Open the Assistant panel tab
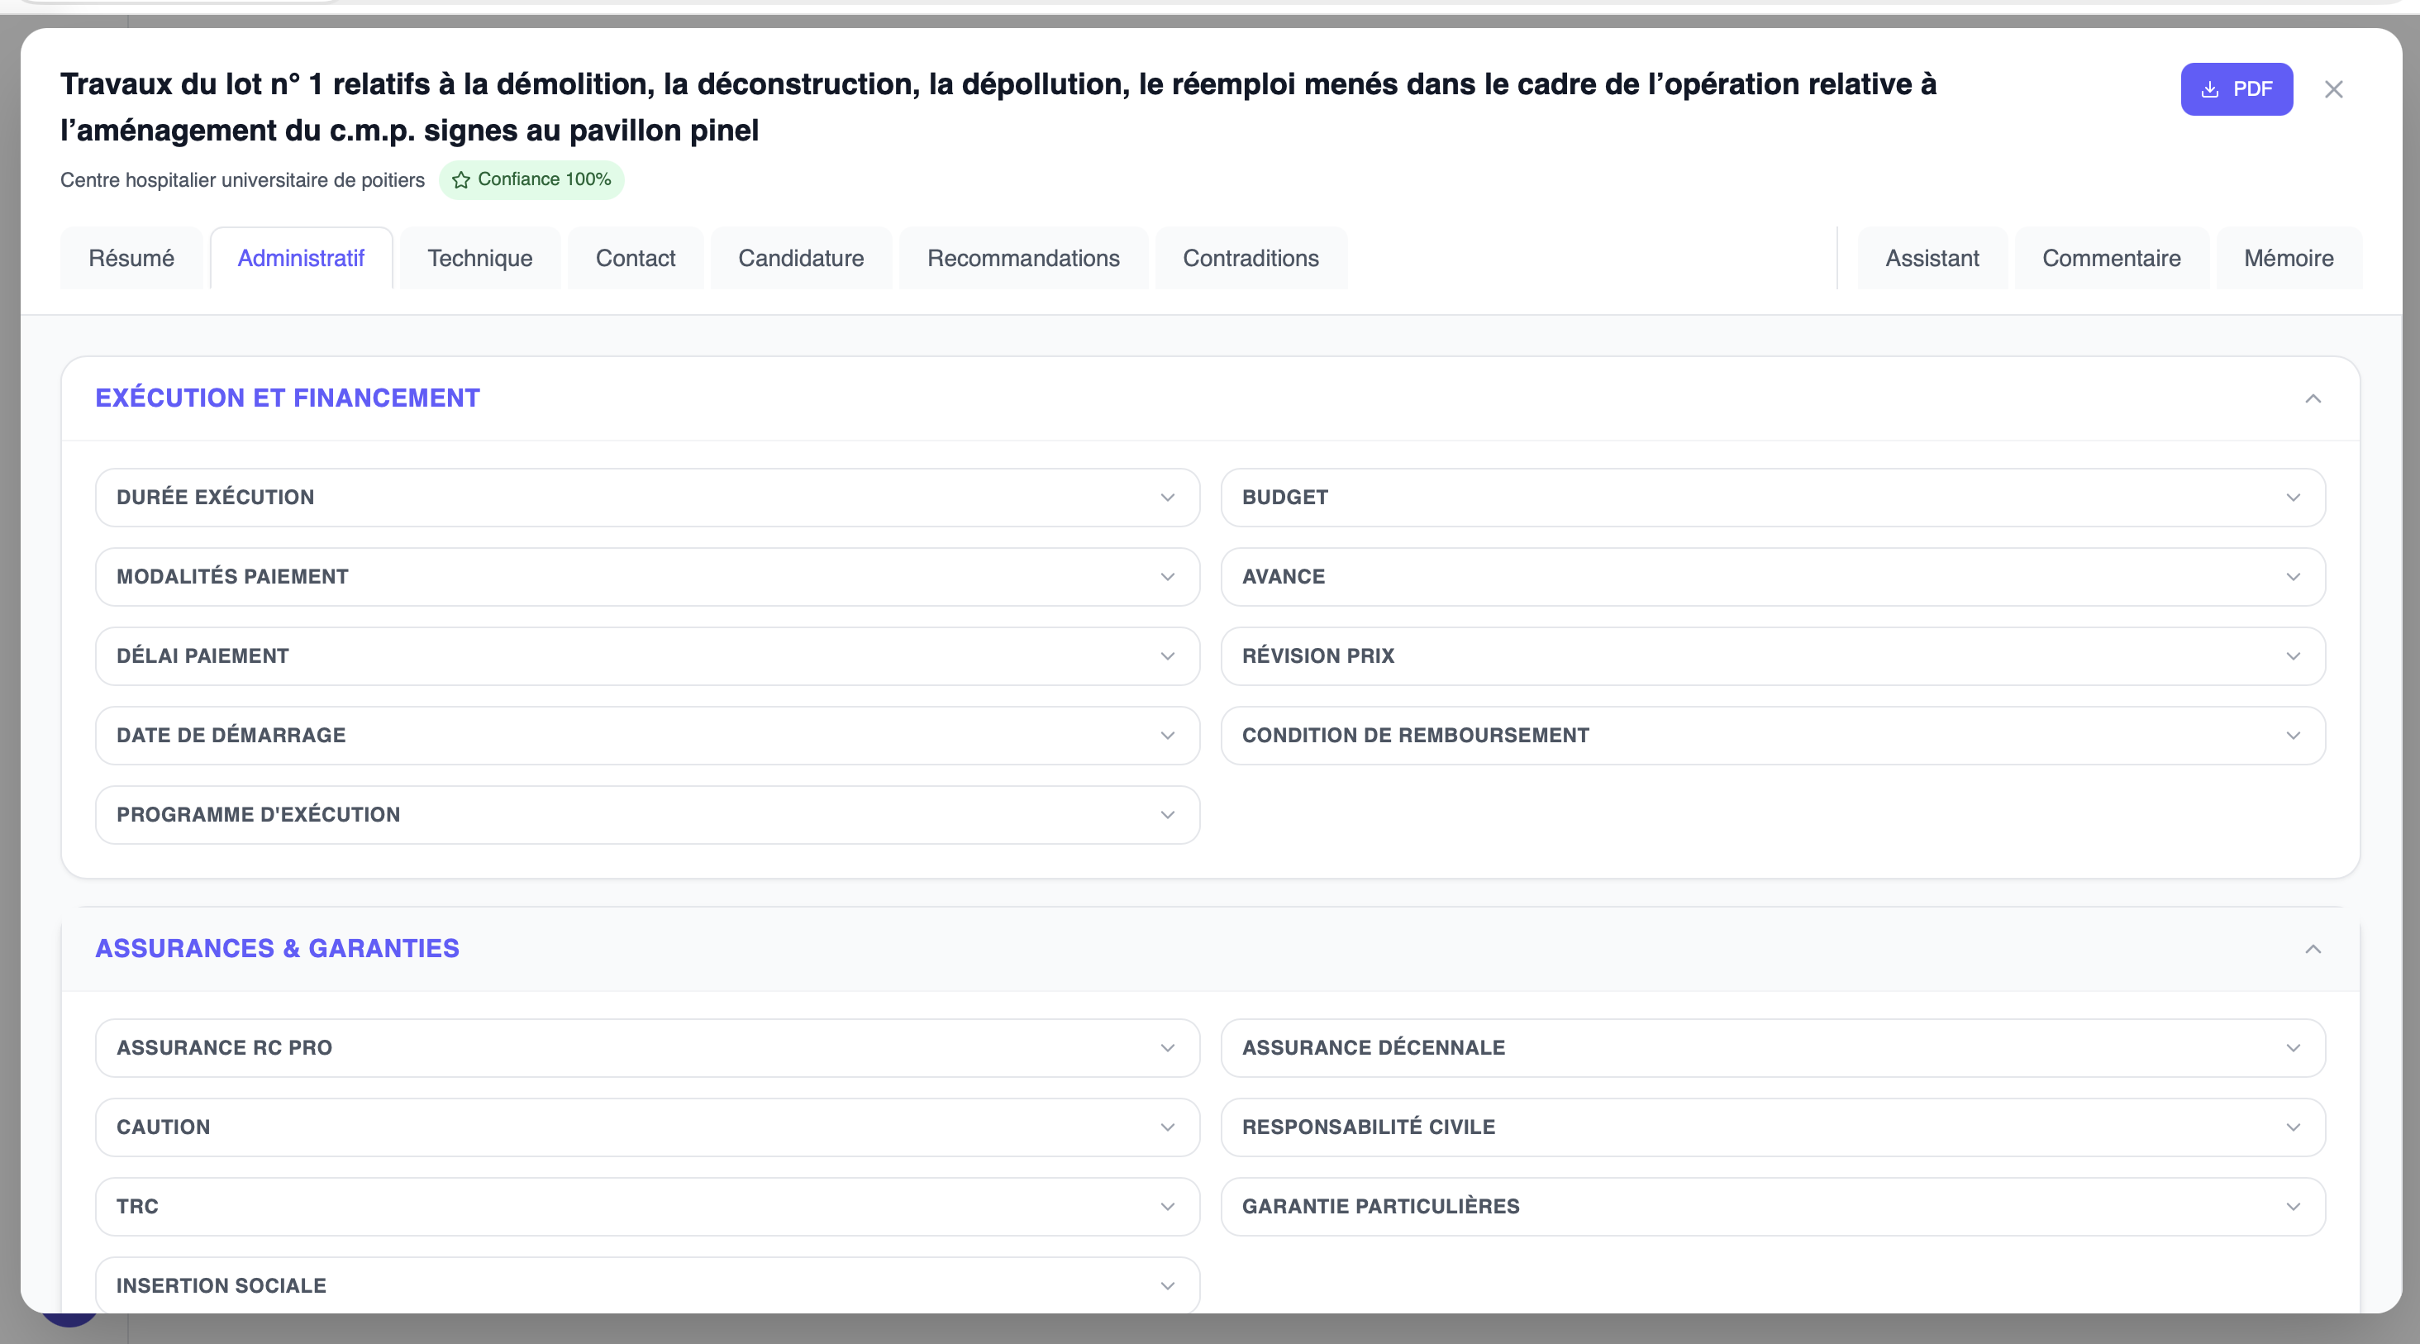 (1932, 258)
